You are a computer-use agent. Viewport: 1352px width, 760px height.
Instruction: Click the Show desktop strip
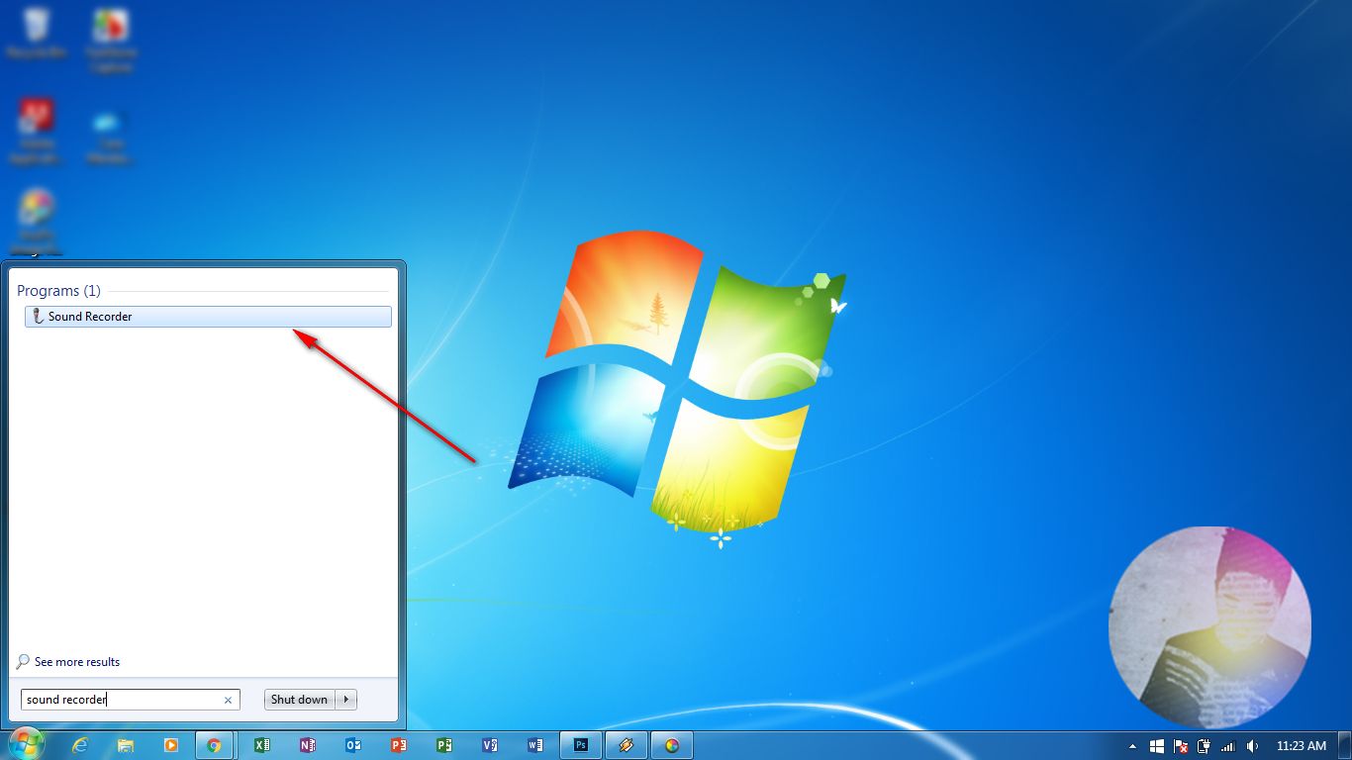coord(1345,745)
